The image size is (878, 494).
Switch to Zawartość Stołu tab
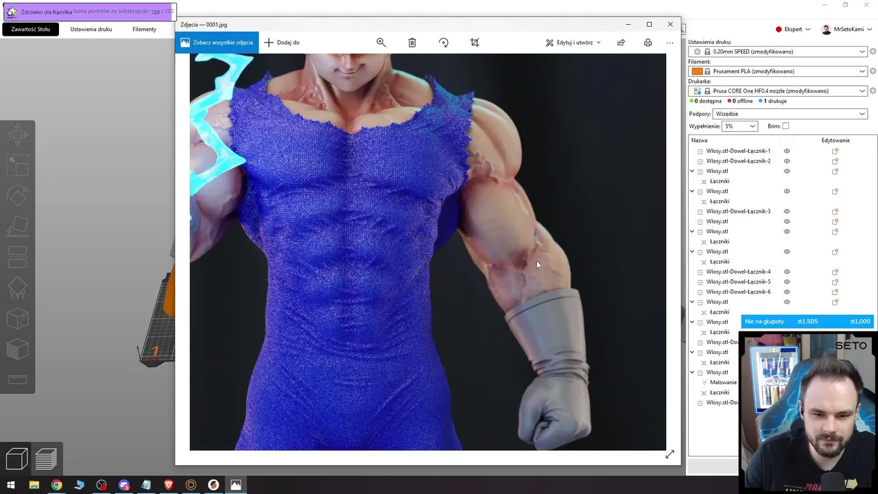pos(30,30)
